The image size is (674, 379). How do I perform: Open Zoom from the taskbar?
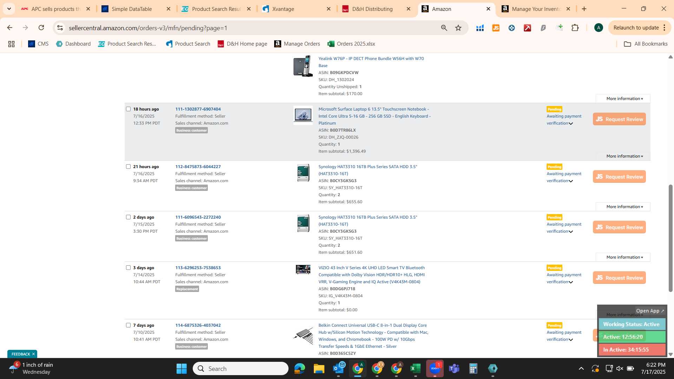pyautogui.click(x=435, y=368)
